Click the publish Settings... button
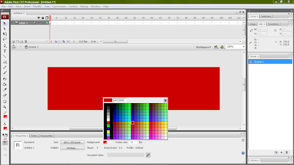 tap(72, 148)
